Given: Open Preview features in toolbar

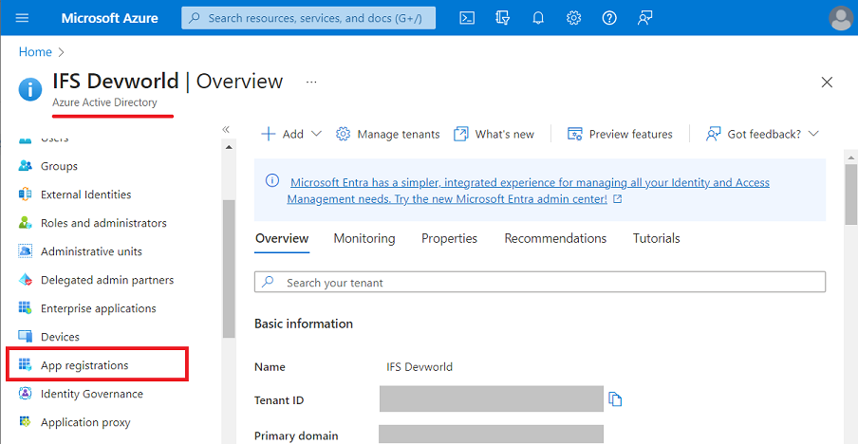Looking at the screenshot, I should click(620, 134).
